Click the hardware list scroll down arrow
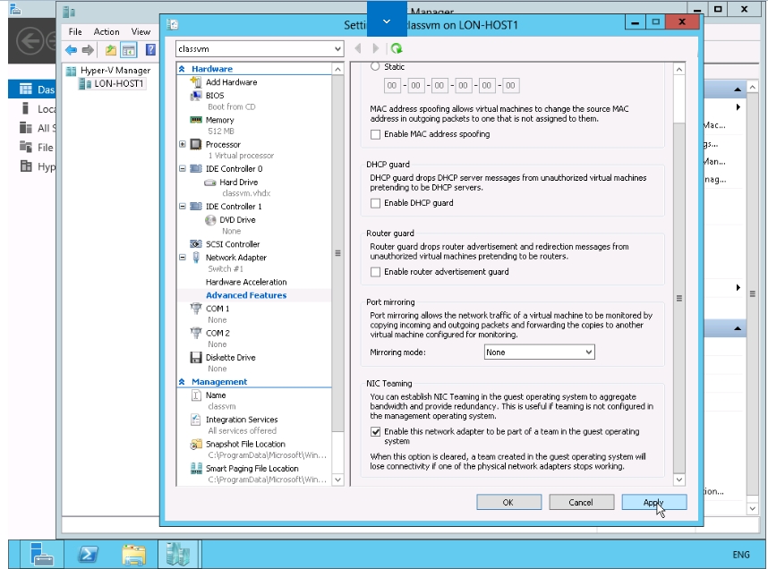The width and height of the screenshot is (768, 569). pos(337,480)
